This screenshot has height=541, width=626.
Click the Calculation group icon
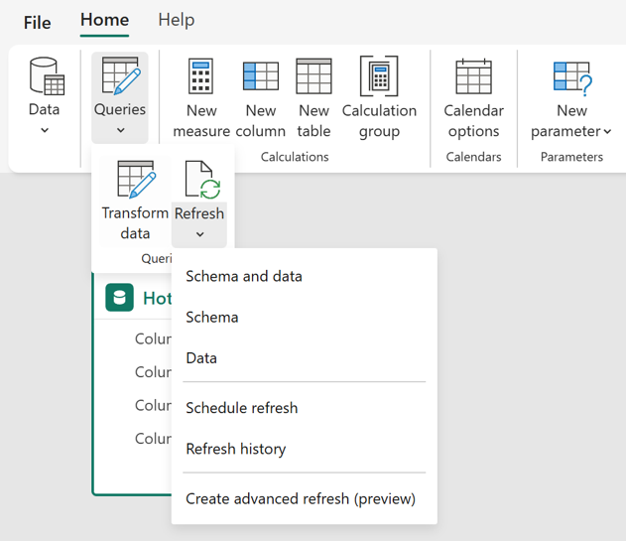pyautogui.click(x=379, y=75)
